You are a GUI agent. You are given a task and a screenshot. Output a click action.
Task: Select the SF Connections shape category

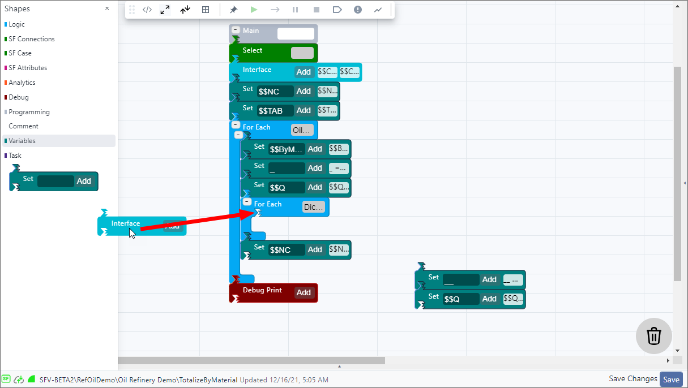coord(32,39)
